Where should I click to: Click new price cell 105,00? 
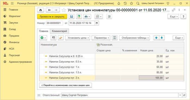[x=151, y=78]
